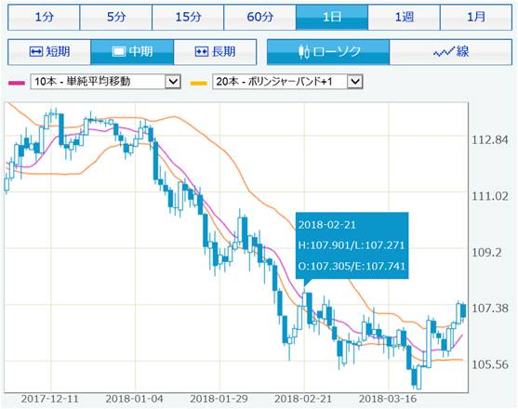Click the 2018-03-16 date axis label

point(388,399)
